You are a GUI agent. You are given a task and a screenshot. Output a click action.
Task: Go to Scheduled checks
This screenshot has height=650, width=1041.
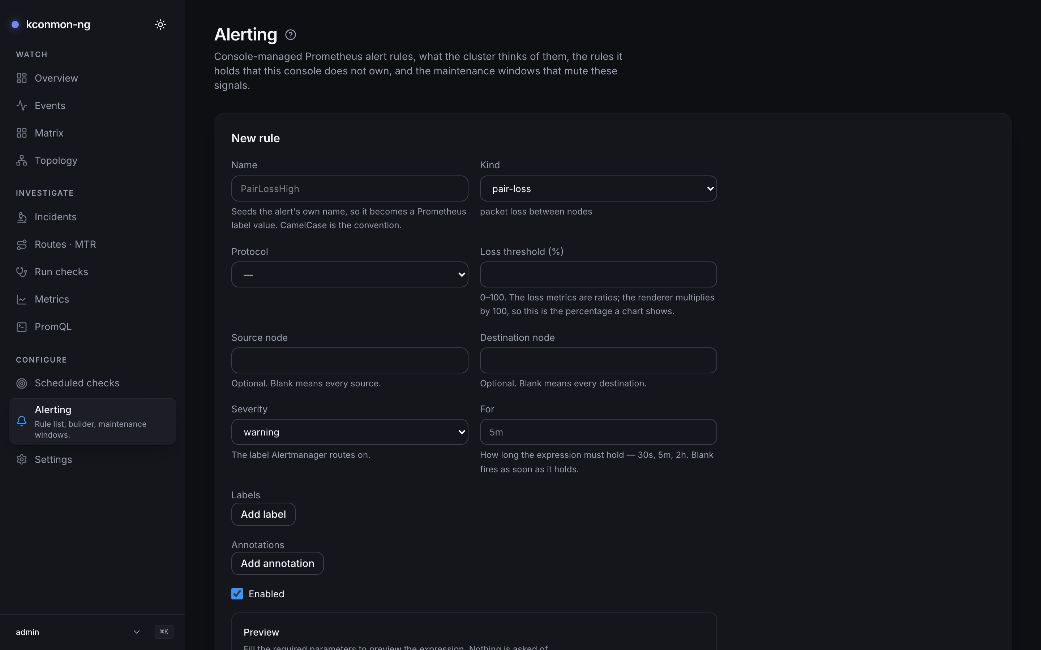93,383
